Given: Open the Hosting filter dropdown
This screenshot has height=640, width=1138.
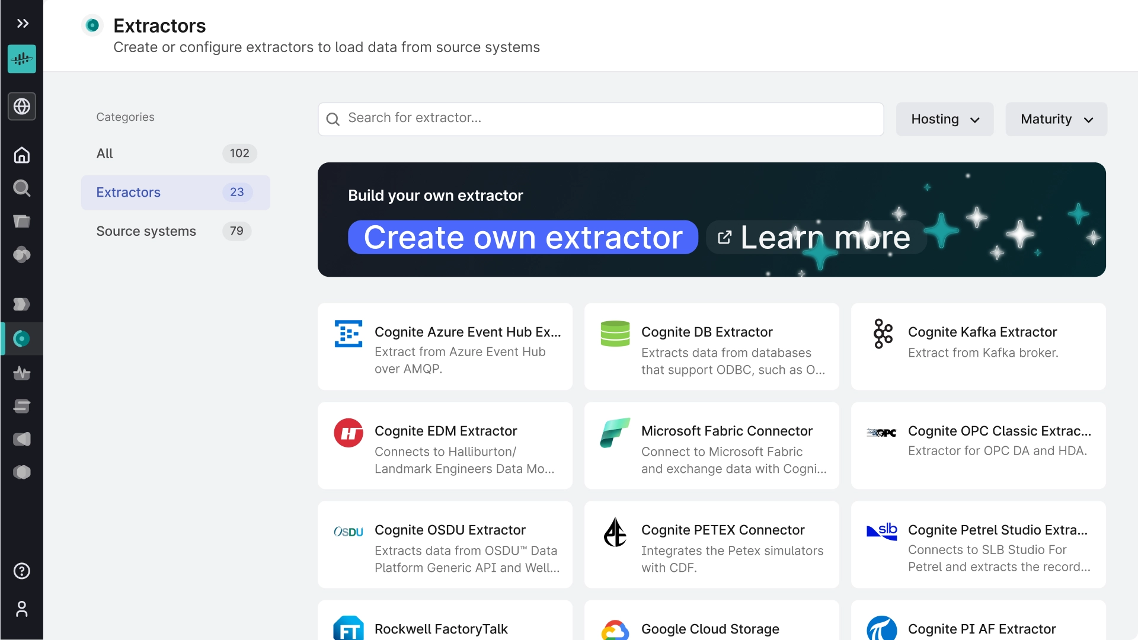Looking at the screenshot, I should pyautogui.click(x=945, y=119).
